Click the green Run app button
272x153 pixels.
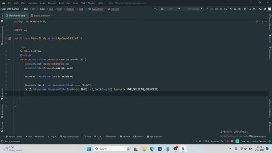[207, 9]
